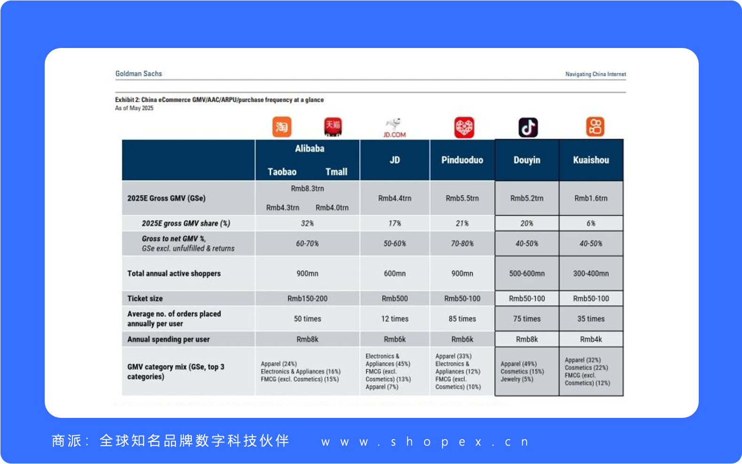
Task: Select 'Gross to net GMV %' row label
Action: (x=188, y=243)
